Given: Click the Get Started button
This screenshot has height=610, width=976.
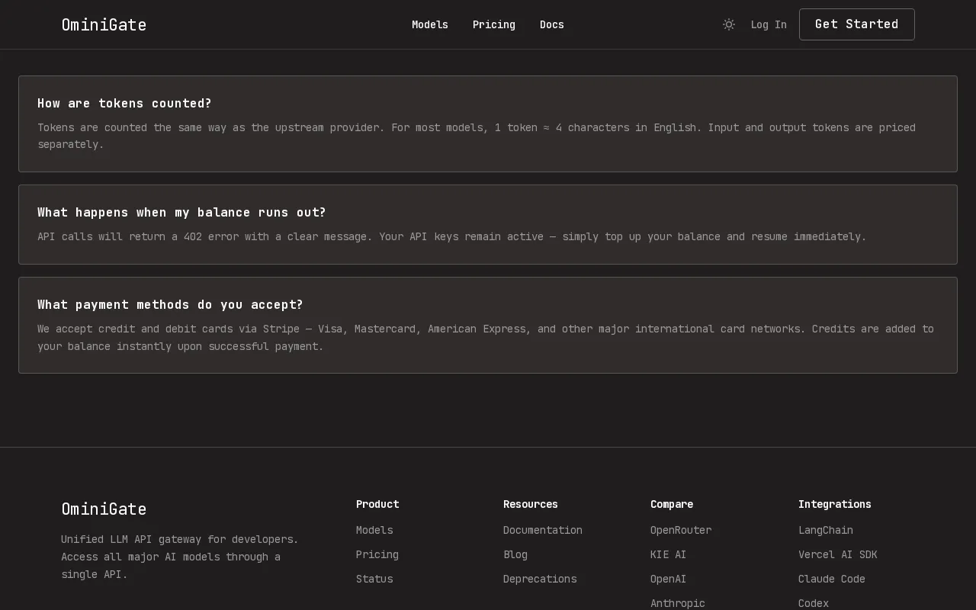Looking at the screenshot, I should [857, 24].
